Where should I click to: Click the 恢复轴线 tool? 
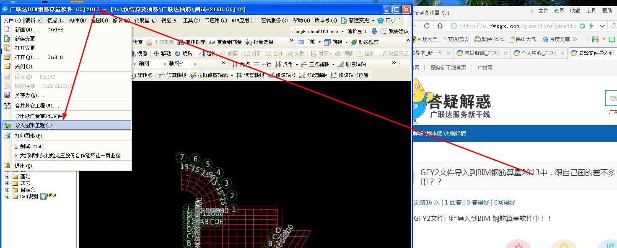pyautogui.click(x=250, y=75)
